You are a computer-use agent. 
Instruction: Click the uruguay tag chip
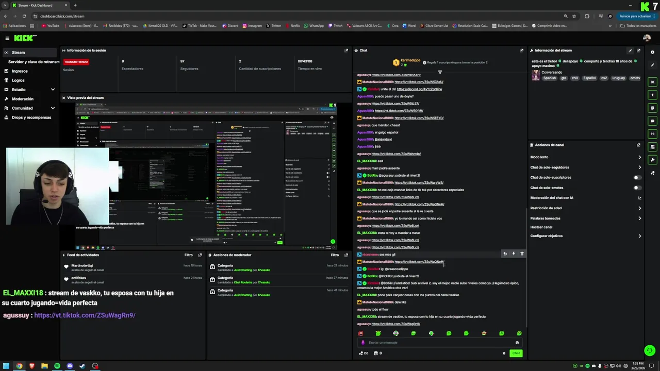point(618,78)
